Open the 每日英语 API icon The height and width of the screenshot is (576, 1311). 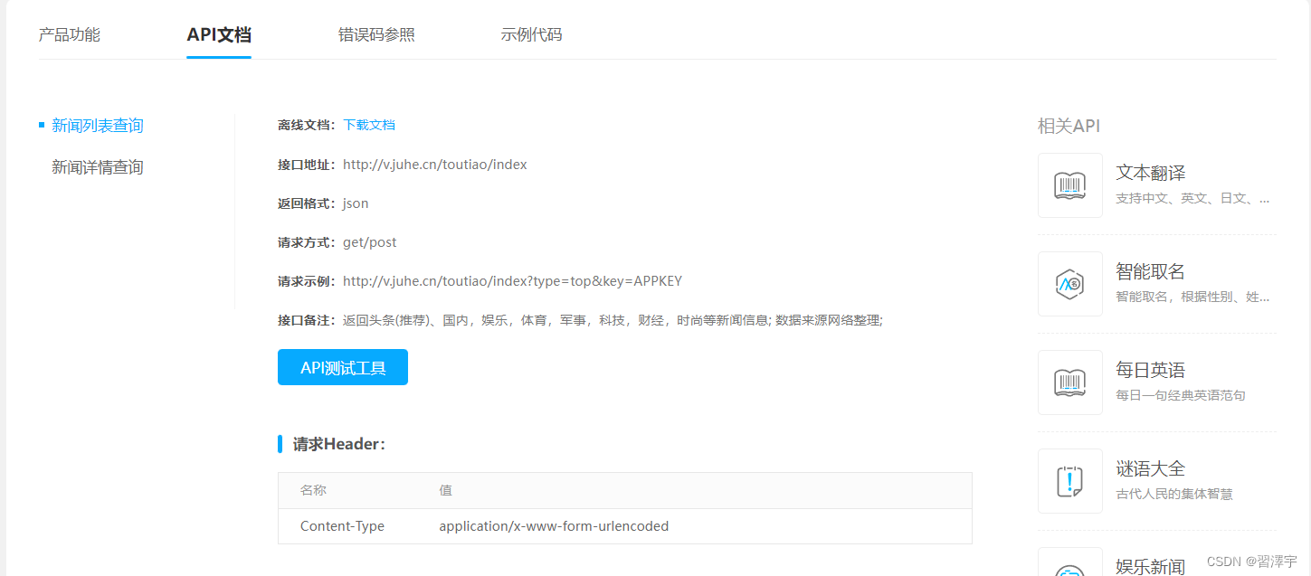[x=1070, y=382]
